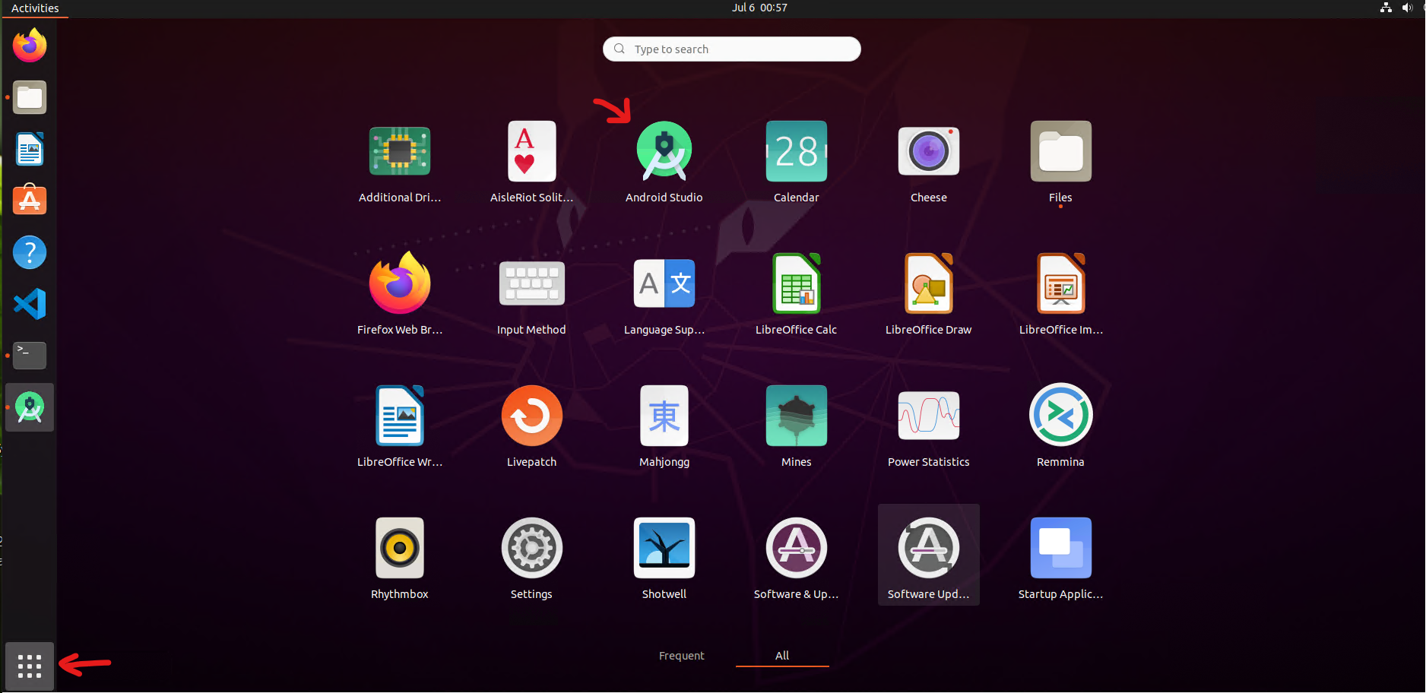This screenshot has width=1426, height=693.
Task: Open Help from the dock
Action: (x=30, y=252)
